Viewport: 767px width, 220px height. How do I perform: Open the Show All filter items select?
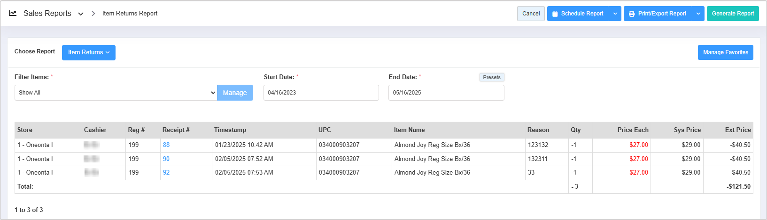pyautogui.click(x=116, y=93)
